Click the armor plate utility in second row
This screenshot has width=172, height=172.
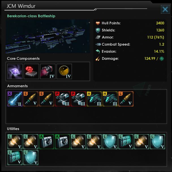coord(15,158)
